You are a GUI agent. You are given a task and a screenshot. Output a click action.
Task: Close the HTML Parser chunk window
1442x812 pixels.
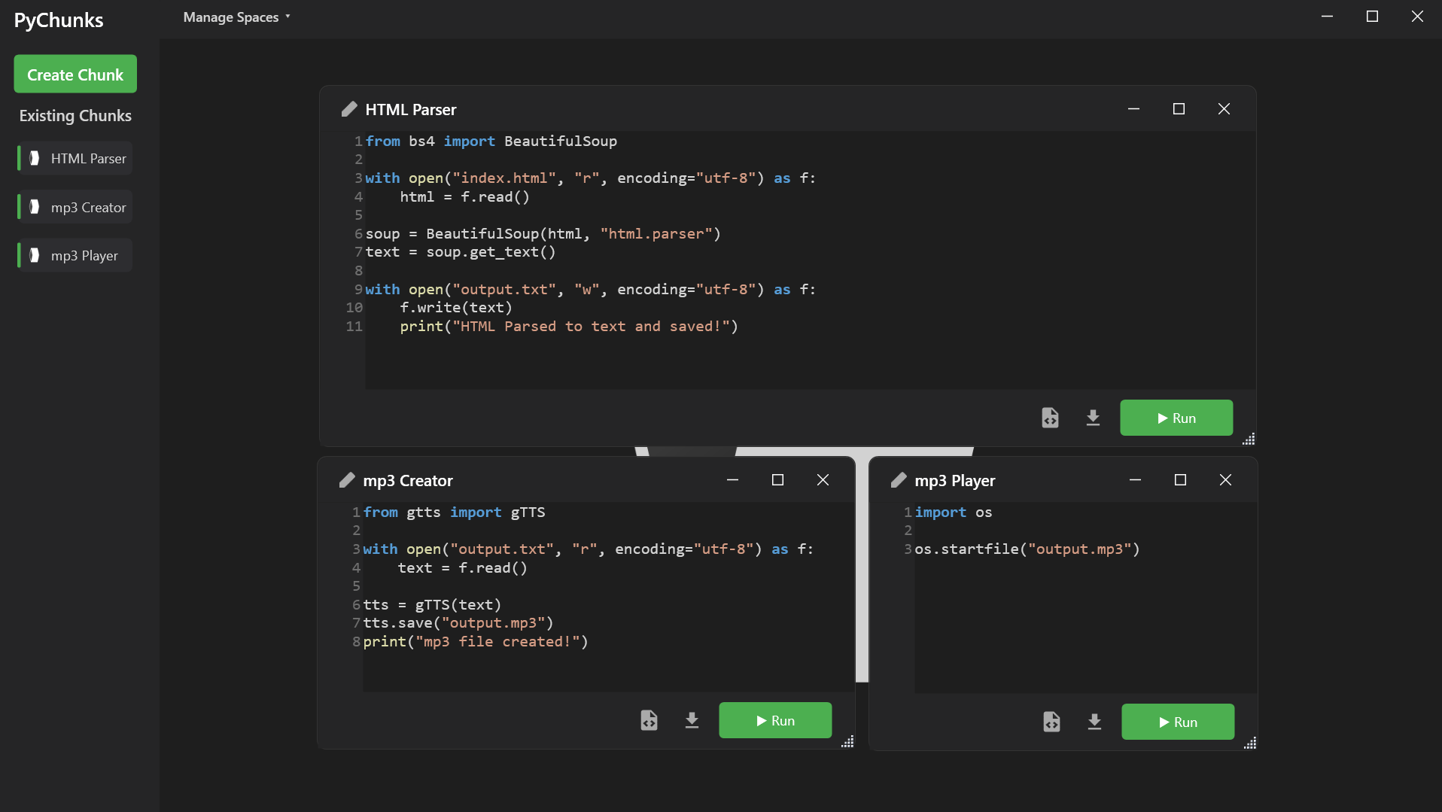[x=1224, y=109]
